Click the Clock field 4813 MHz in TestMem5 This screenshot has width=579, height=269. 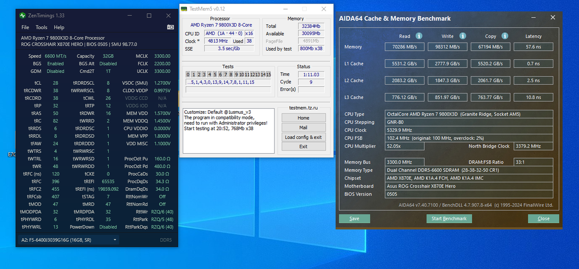point(218,41)
